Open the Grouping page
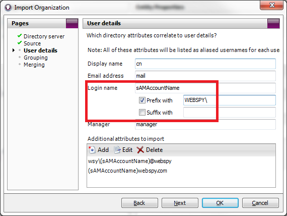This screenshot has width=287, height=216. [36, 58]
